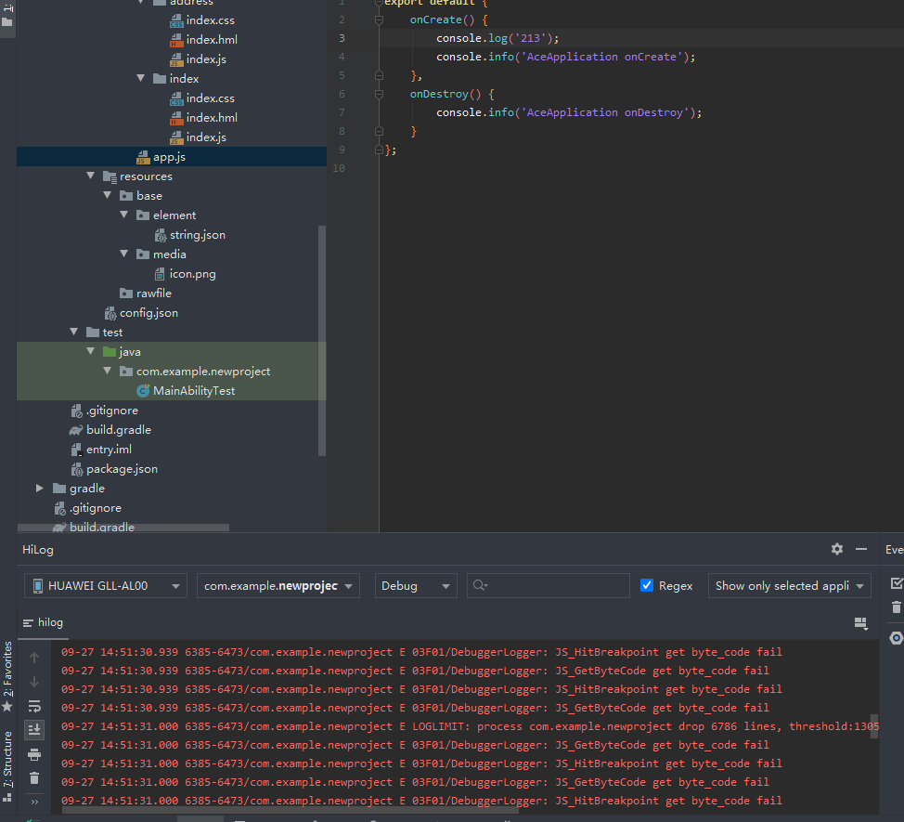Collapse the com.example.newproject package
Screen dimensions: 904x822
point(108,371)
